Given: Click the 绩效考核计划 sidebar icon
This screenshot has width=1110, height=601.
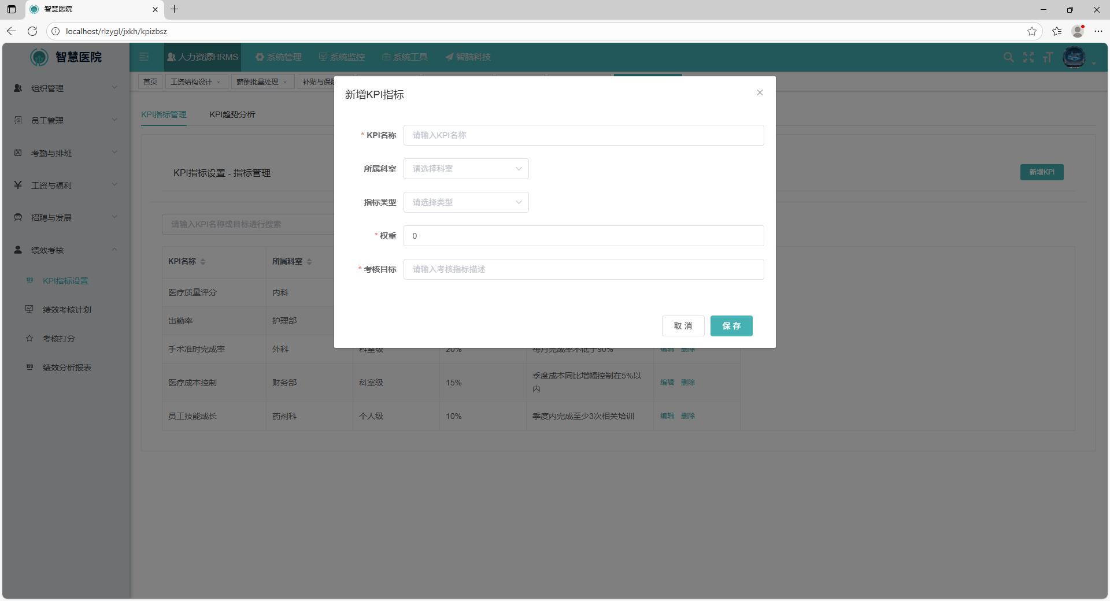Looking at the screenshot, I should pyautogui.click(x=29, y=310).
